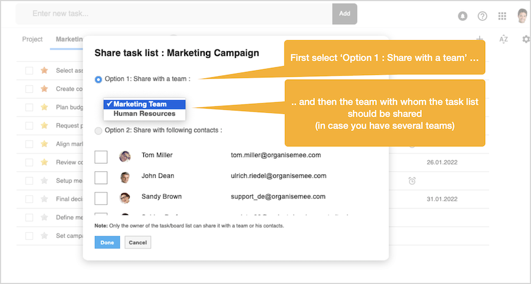Click the notifications bell icon
This screenshot has width=531, height=284.
coord(463,16)
